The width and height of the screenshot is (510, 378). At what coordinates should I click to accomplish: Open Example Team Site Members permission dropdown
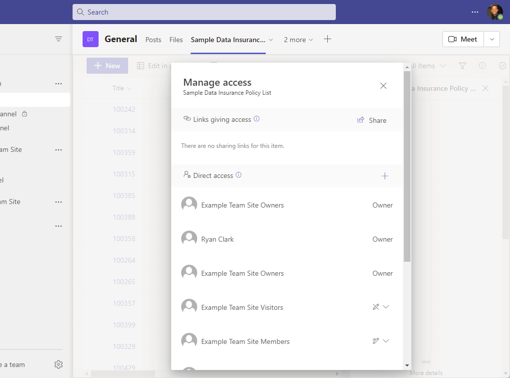(386, 341)
